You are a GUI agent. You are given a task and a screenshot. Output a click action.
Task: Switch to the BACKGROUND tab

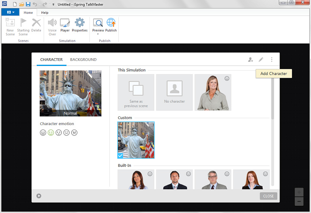(83, 60)
